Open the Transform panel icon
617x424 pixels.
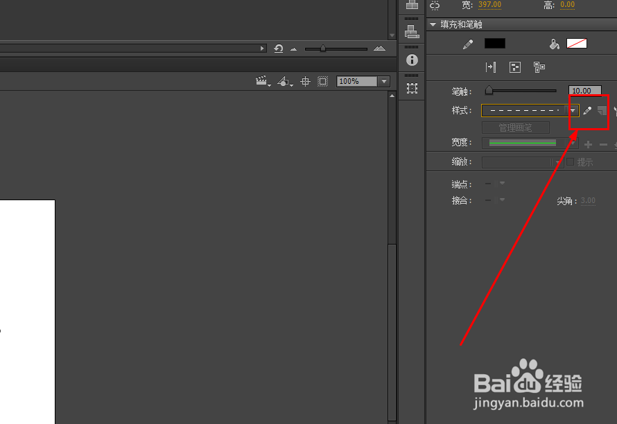(x=412, y=88)
